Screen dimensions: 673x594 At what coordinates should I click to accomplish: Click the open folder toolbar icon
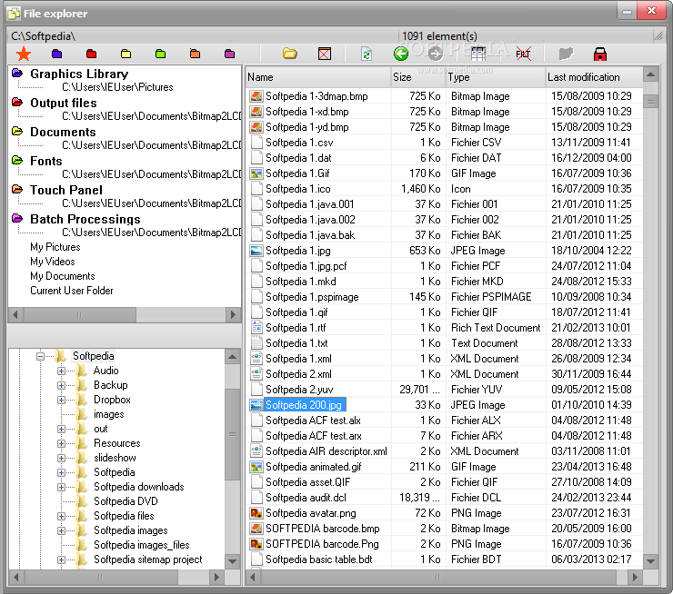pyautogui.click(x=290, y=54)
